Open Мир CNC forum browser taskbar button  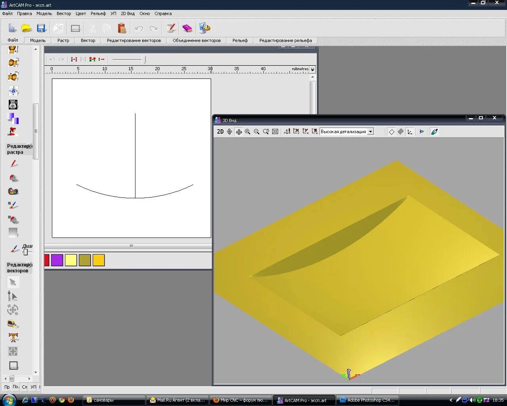pyautogui.click(x=241, y=400)
